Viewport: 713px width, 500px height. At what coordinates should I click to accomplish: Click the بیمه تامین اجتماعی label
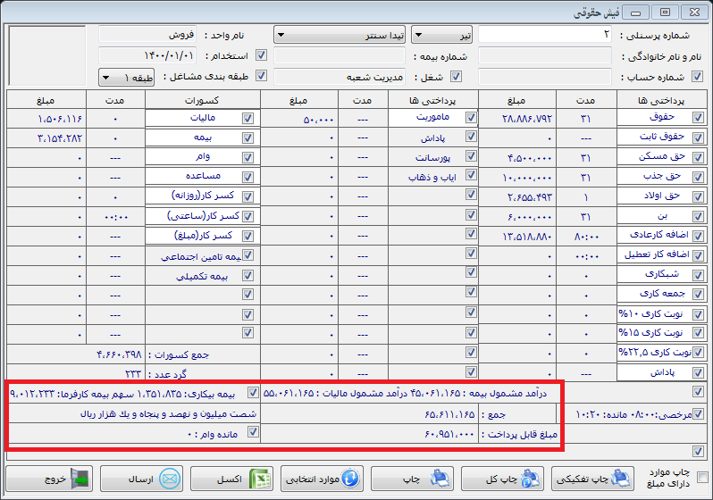pos(201,257)
